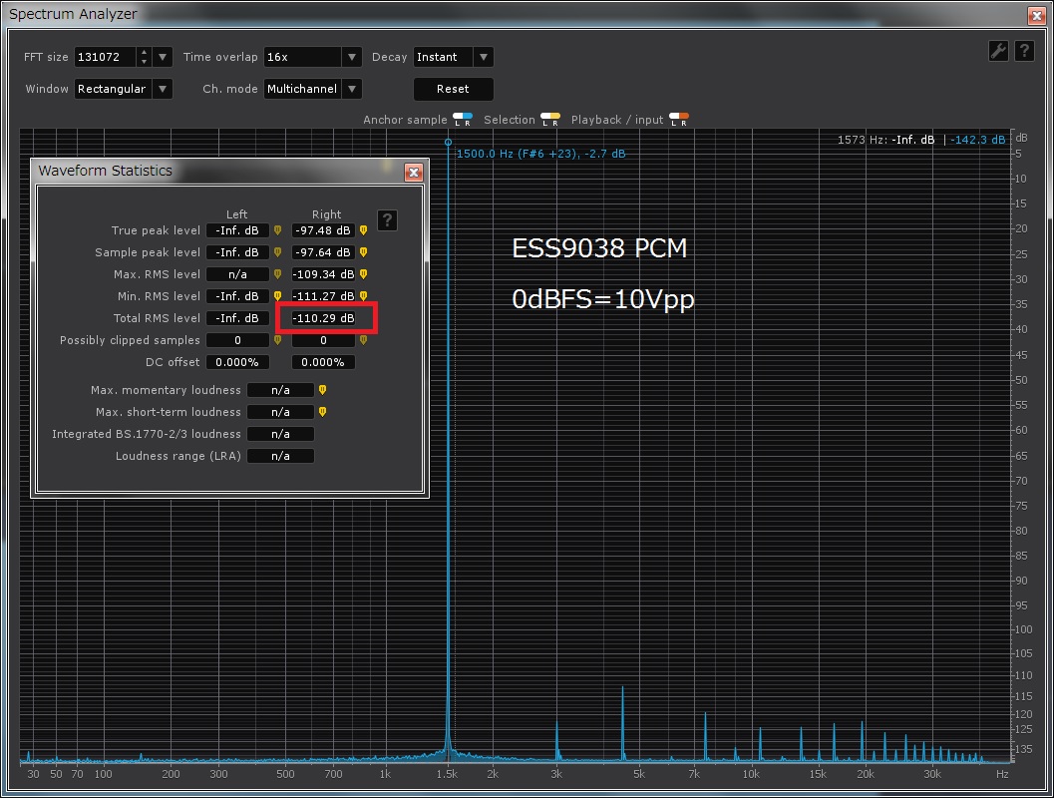Open the Decay Instant dropdown
1054x798 pixels.
[x=453, y=57]
